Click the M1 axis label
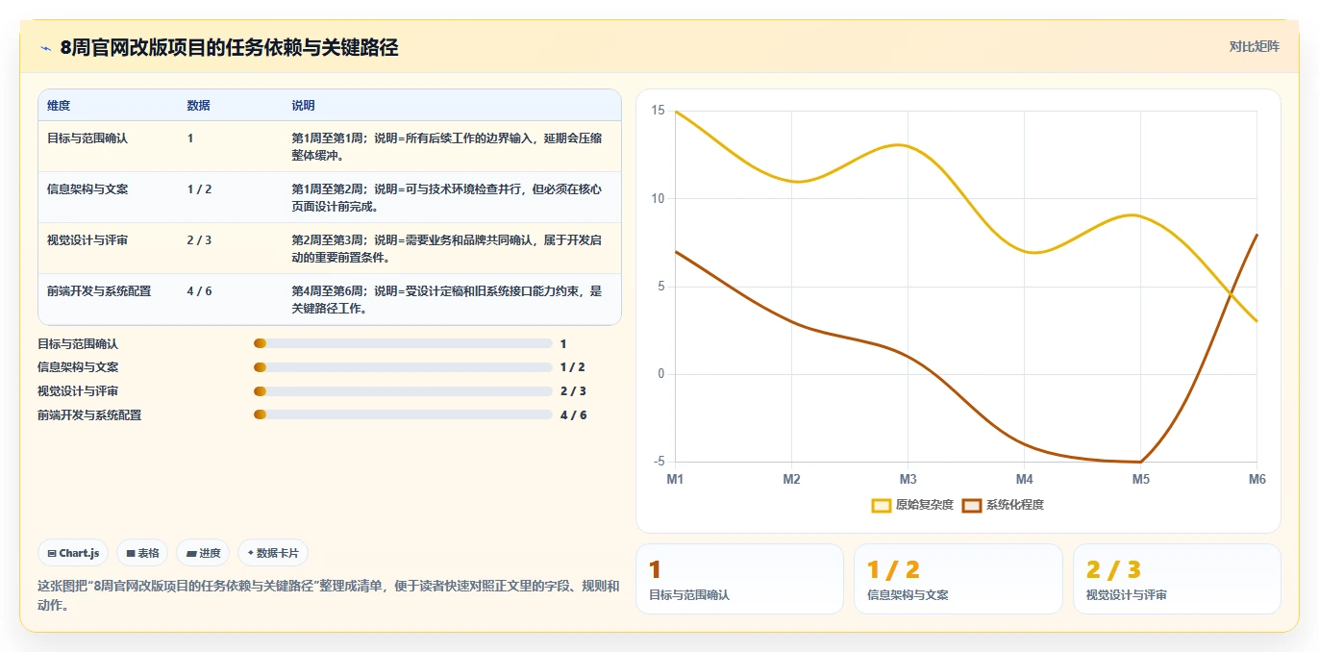 tap(675, 479)
